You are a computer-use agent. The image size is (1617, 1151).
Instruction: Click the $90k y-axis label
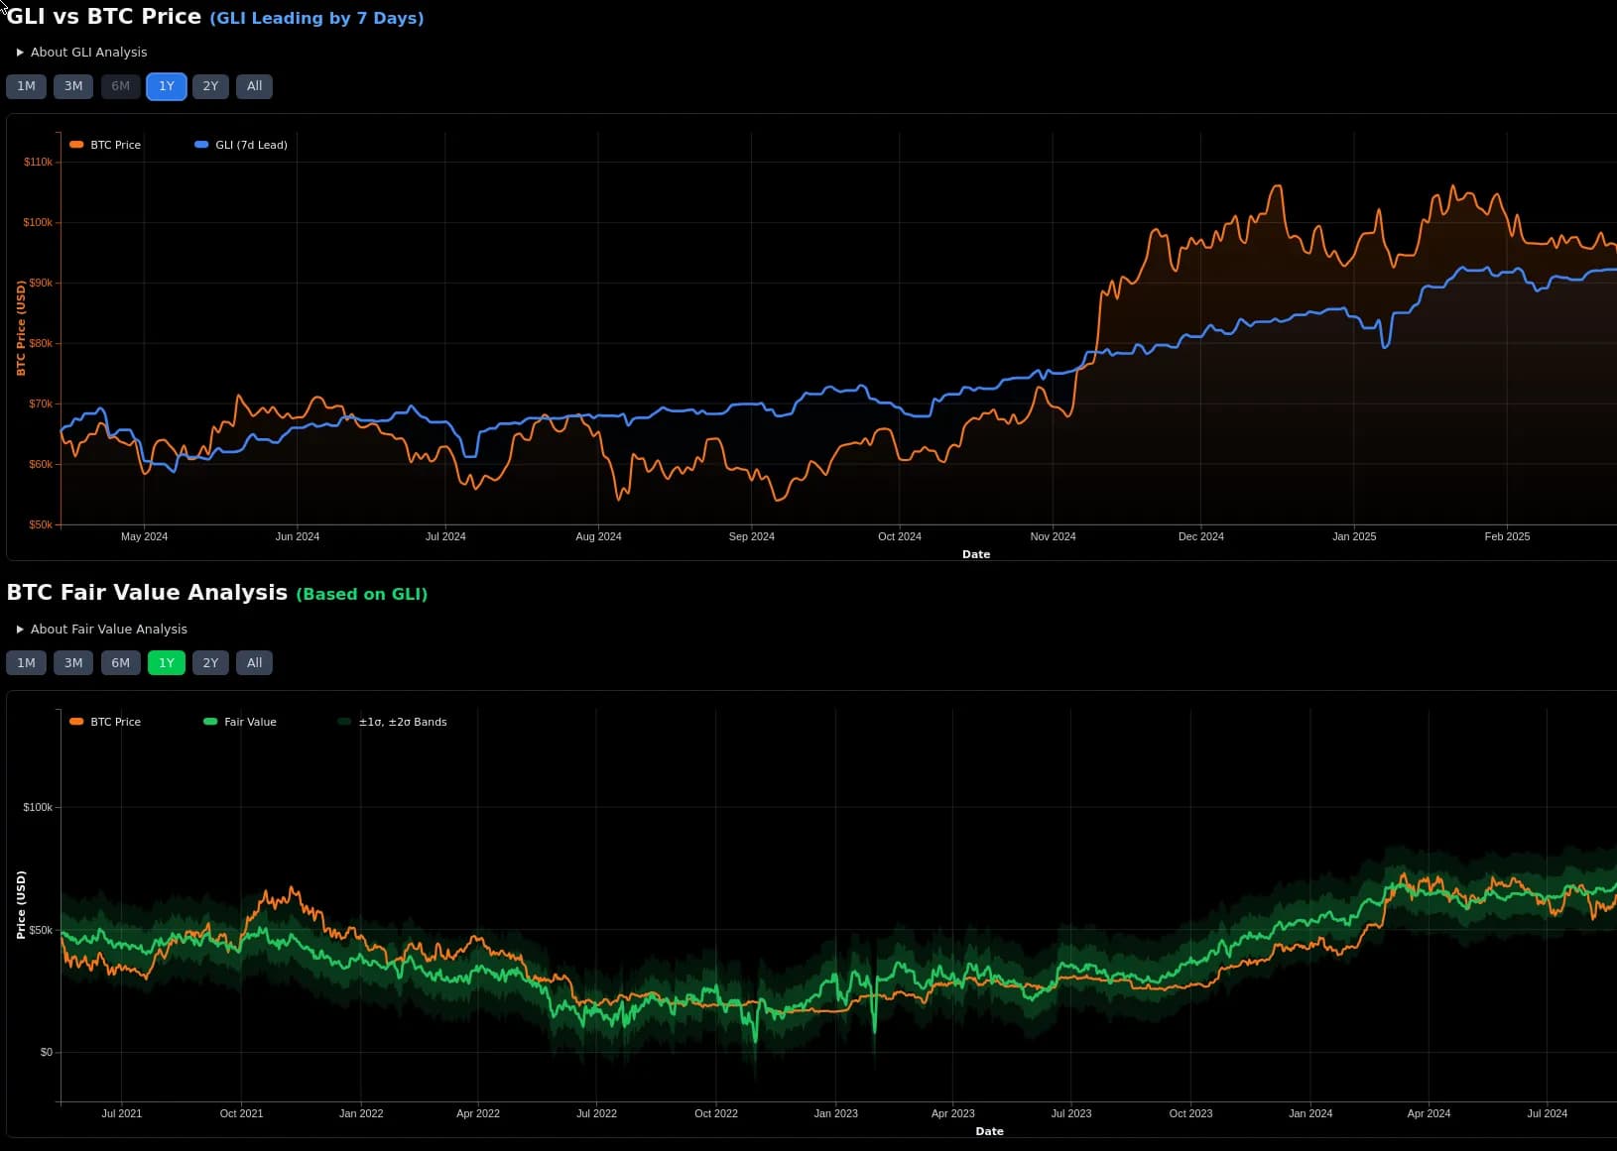point(41,283)
